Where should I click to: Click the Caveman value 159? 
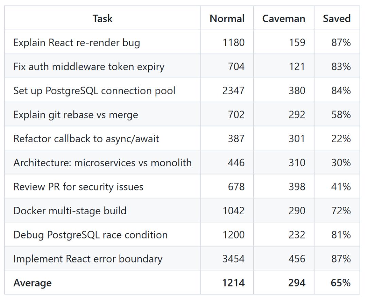pyautogui.click(x=297, y=43)
